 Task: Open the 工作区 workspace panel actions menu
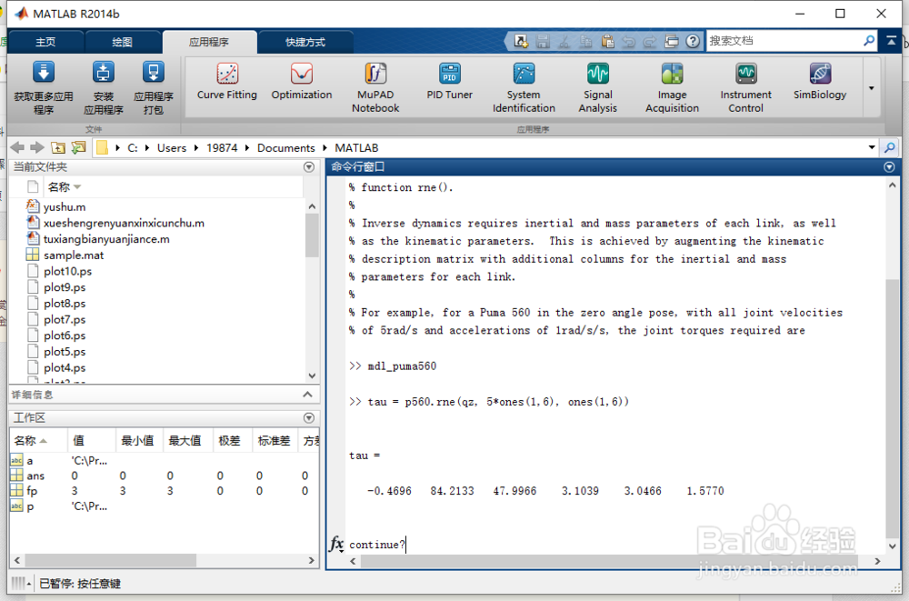coord(309,417)
